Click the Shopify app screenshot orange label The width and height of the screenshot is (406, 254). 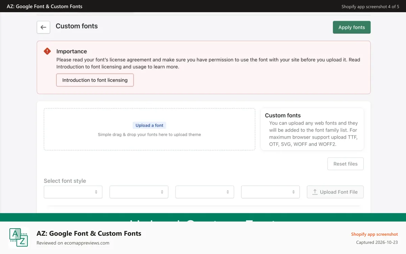(x=375, y=234)
